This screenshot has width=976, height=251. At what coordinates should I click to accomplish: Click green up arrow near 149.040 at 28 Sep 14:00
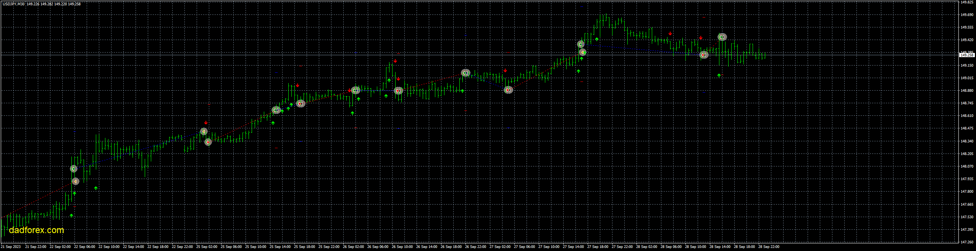719,76
